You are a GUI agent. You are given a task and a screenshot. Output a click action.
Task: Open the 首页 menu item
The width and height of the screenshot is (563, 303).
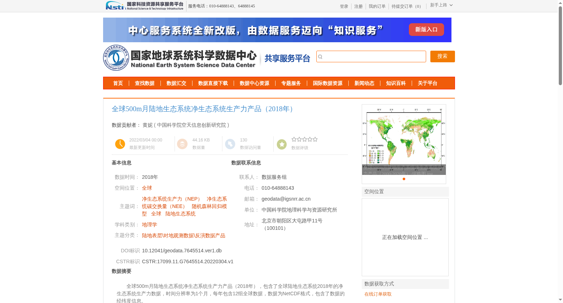pyautogui.click(x=118, y=83)
